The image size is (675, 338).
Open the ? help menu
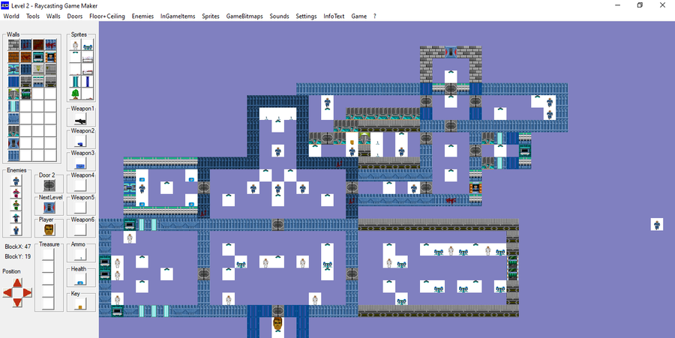(374, 16)
